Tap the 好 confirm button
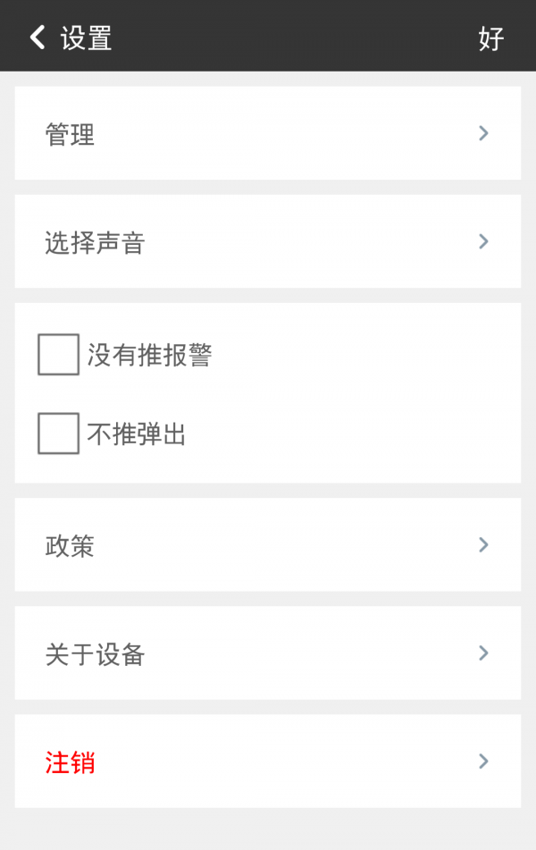Screen dimensions: 536x850 [x=491, y=38]
